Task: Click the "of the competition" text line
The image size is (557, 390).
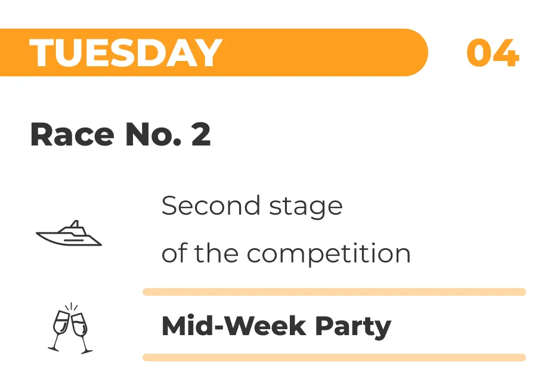Action: pyautogui.click(x=286, y=253)
